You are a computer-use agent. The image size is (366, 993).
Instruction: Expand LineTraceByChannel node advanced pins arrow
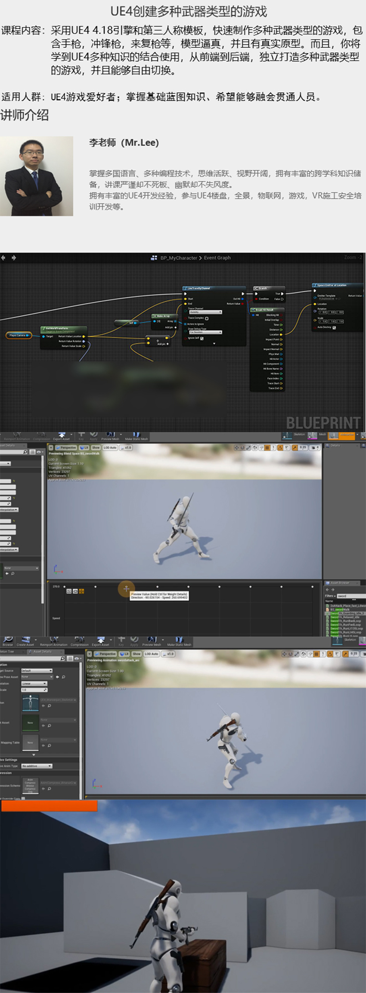tap(214, 344)
